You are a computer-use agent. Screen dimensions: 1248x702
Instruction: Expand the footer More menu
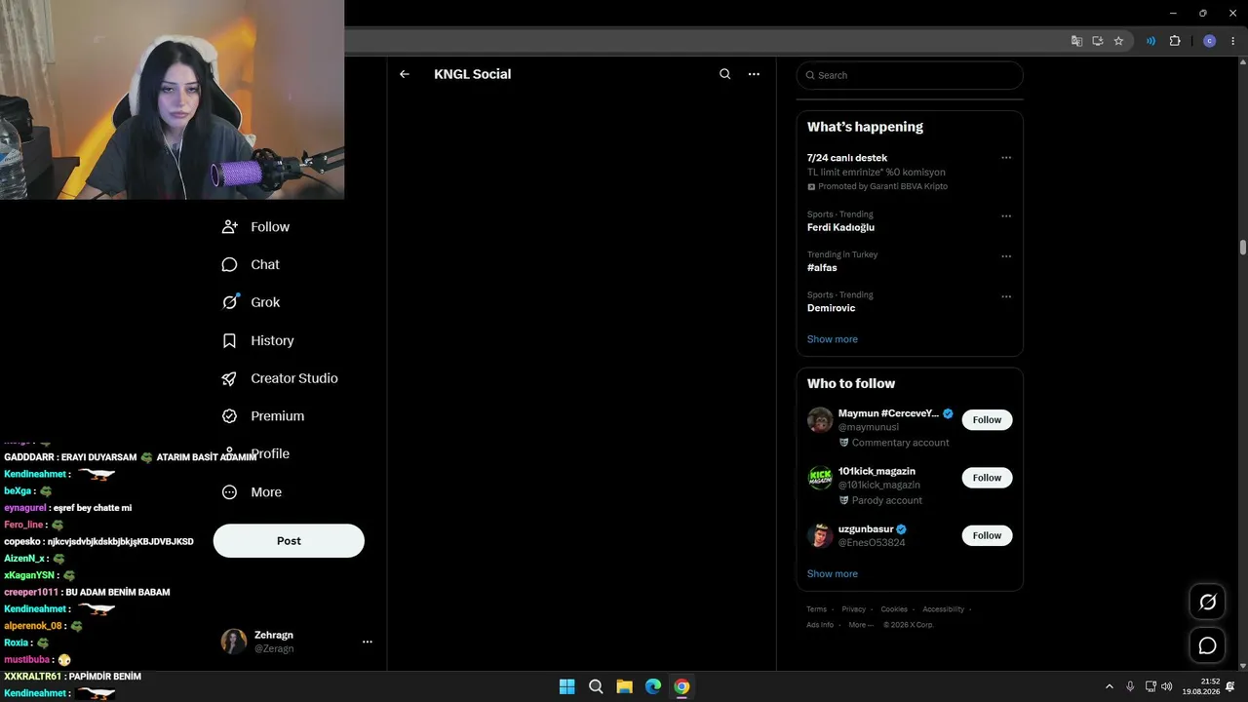[861, 625]
